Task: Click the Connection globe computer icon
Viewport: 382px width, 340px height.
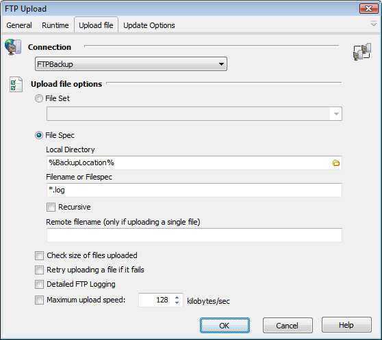Action: pyautogui.click(x=13, y=47)
